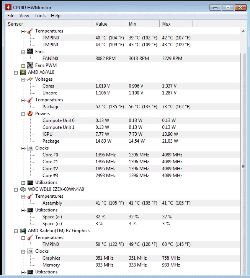
Task: Click the 758 MHz max value
Action: pyautogui.click(x=171, y=258)
